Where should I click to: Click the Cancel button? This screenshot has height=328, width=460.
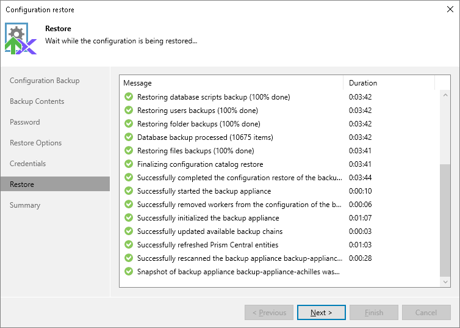click(x=426, y=313)
